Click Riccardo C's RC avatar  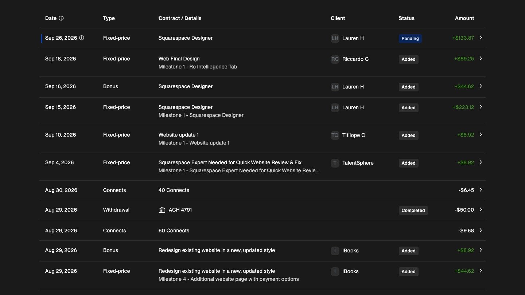[x=335, y=59]
